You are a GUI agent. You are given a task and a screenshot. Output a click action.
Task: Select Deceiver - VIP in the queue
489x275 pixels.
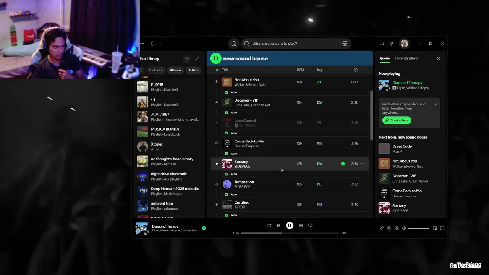(409, 178)
